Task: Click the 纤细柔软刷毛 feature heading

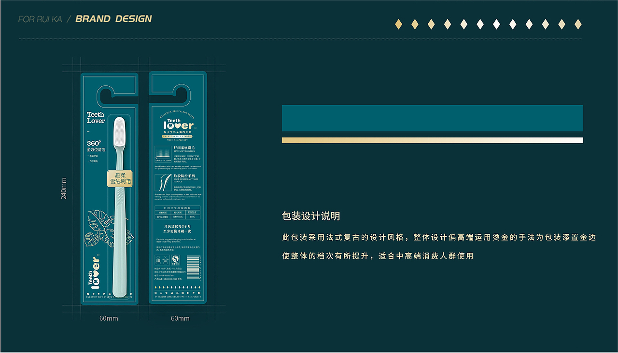Action: coord(184,148)
